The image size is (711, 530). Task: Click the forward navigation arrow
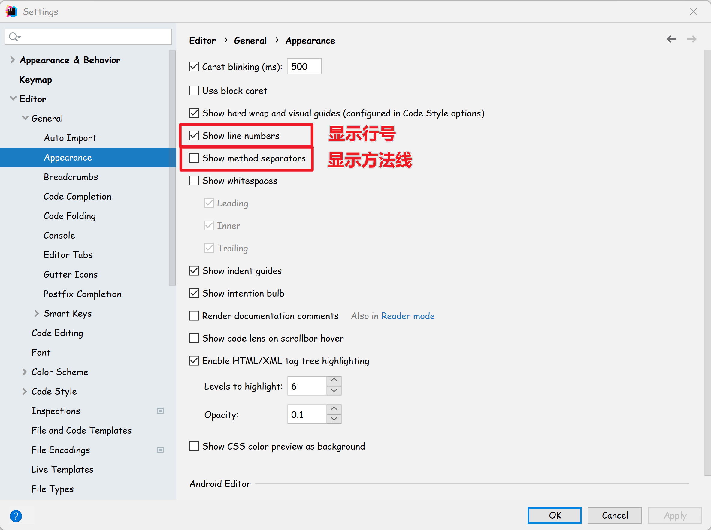[x=691, y=39]
